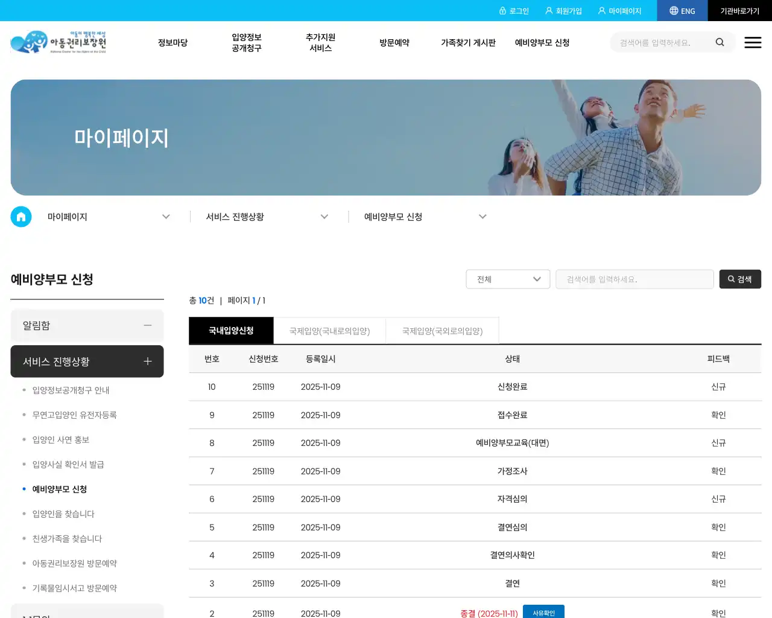Open the 가족찾기 게시판 menu
Screen dimensions: 772x618
click(469, 42)
